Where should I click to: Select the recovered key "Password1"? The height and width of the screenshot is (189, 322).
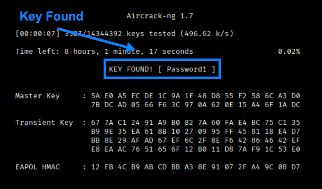coord(187,69)
